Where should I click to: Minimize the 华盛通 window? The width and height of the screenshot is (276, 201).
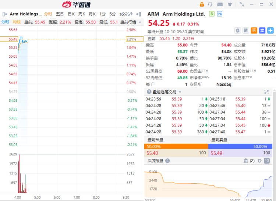[252, 4]
